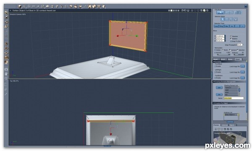Select the first item in Shading Domain List
Screen dimensions: 252x151
tap(231, 88)
